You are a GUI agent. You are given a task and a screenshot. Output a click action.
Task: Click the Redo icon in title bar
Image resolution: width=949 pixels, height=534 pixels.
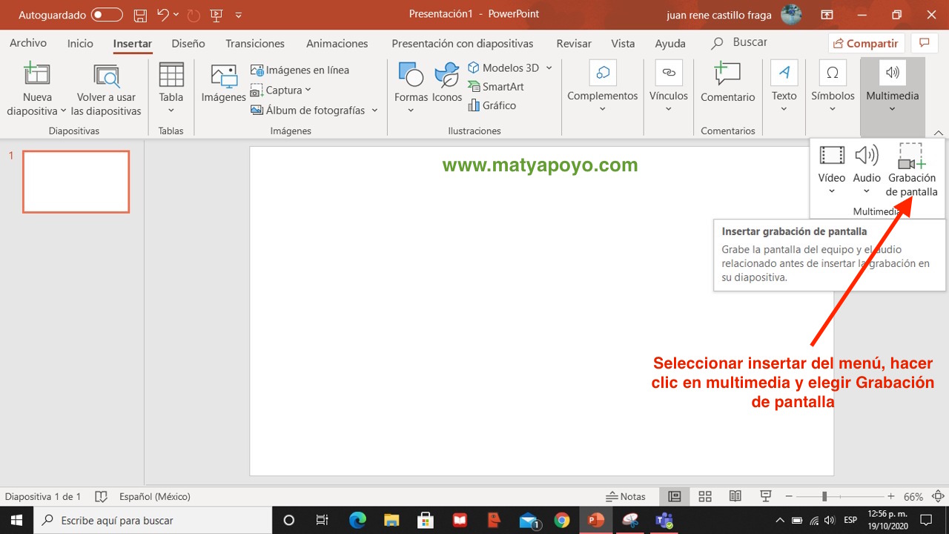pos(194,15)
